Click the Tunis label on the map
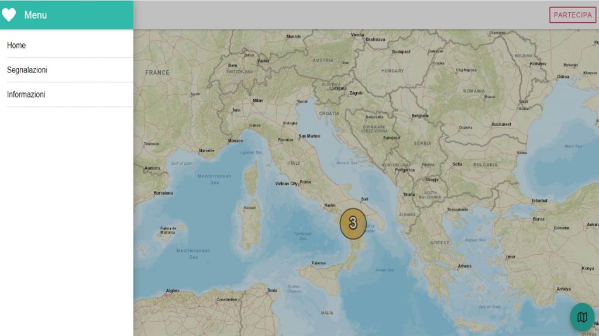Viewport: 599px width, 336px height. (x=272, y=290)
